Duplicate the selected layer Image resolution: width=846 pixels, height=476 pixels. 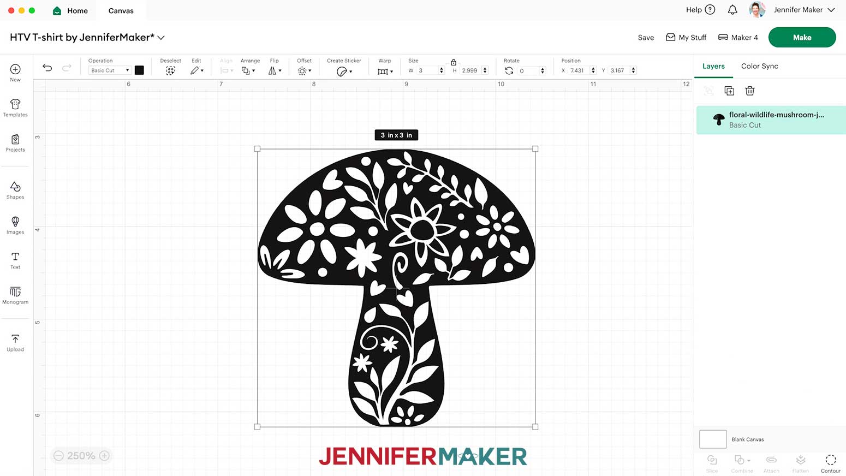tap(729, 91)
